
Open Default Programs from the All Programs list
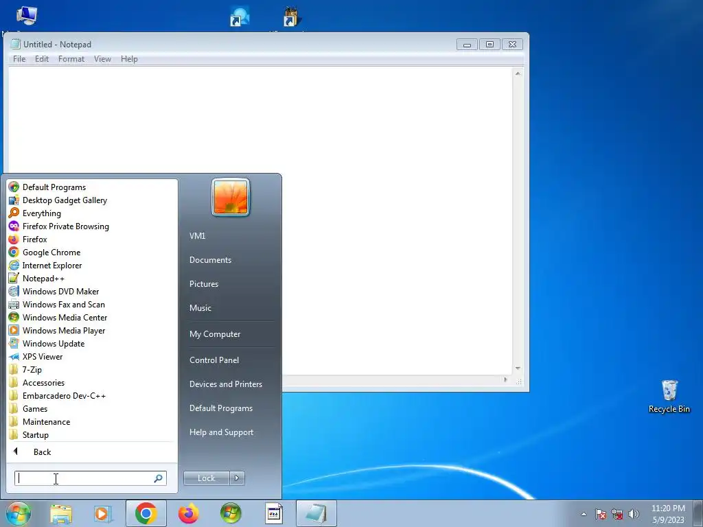pyautogui.click(x=54, y=187)
